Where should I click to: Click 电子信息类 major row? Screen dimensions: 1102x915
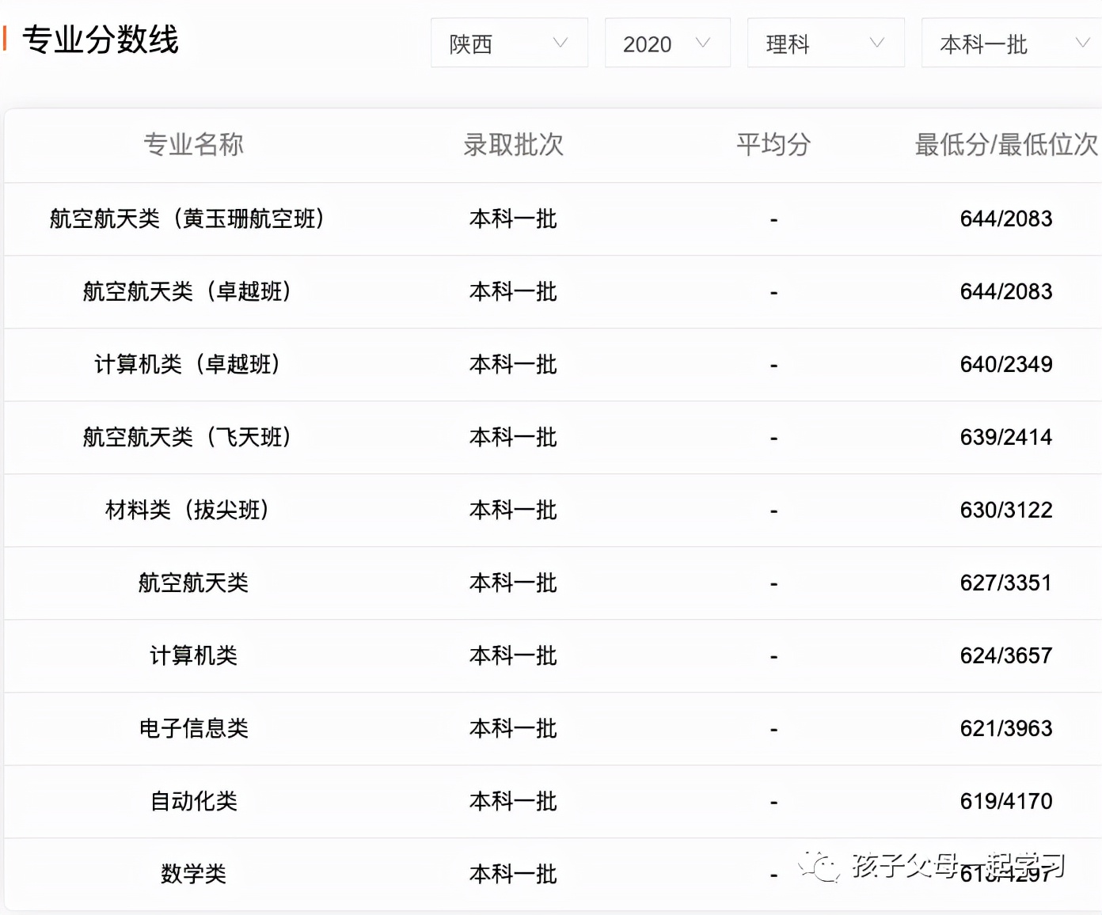pos(193,728)
